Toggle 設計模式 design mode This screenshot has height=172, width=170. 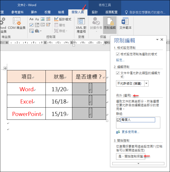(63, 19)
